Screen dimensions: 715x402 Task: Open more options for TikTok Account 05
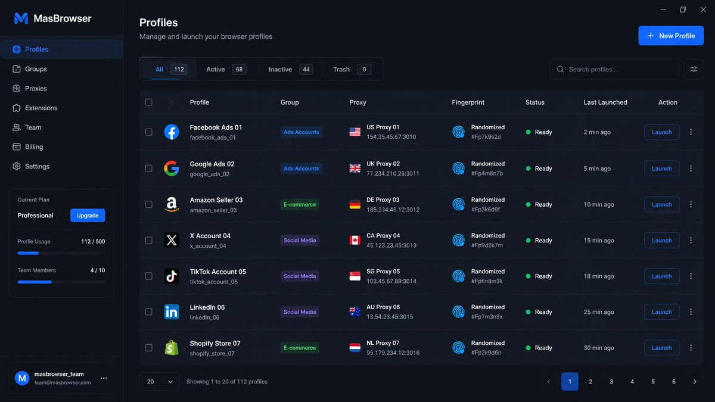click(691, 276)
